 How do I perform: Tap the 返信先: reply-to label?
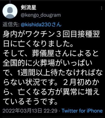pos(11,25)
